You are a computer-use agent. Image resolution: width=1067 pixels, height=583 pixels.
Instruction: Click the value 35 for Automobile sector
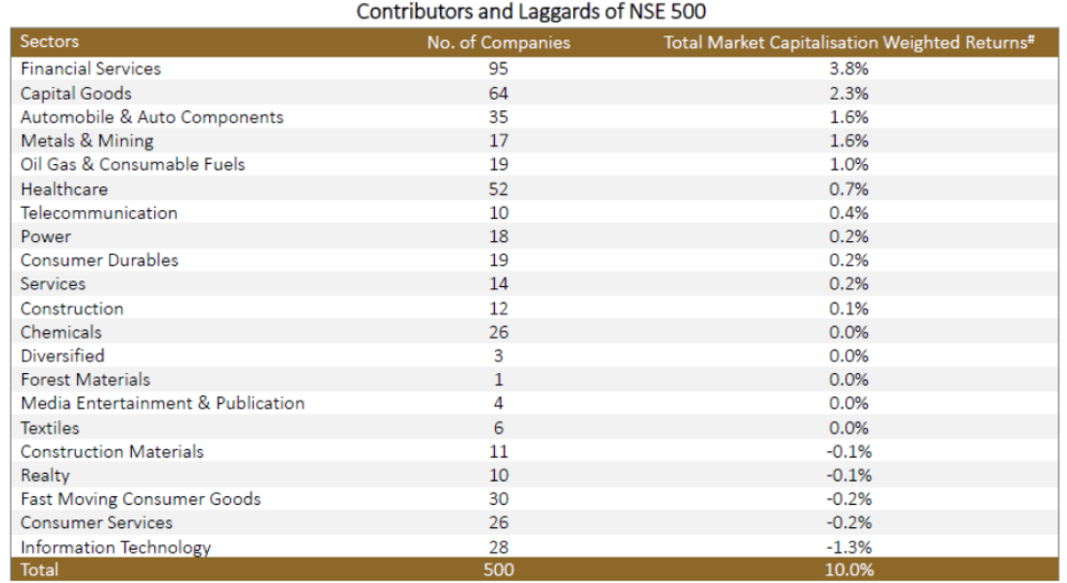pyautogui.click(x=498, y=117)
